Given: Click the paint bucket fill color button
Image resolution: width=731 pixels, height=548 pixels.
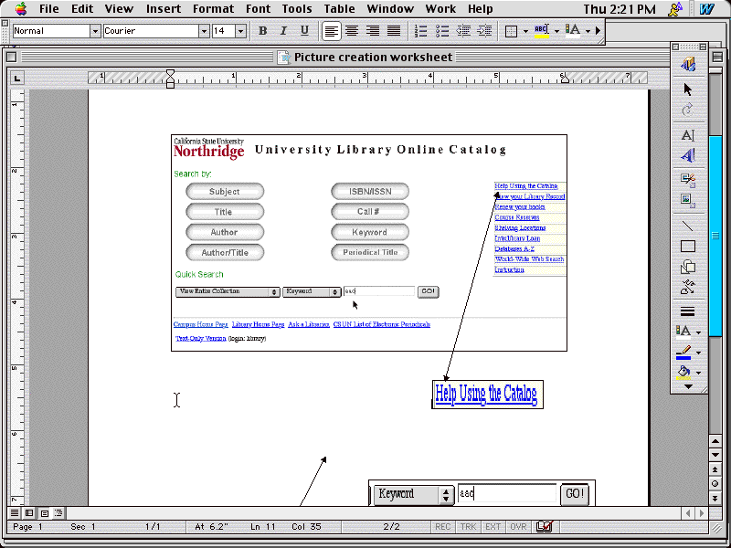Looking at the screenshot, I should point(683,373).
